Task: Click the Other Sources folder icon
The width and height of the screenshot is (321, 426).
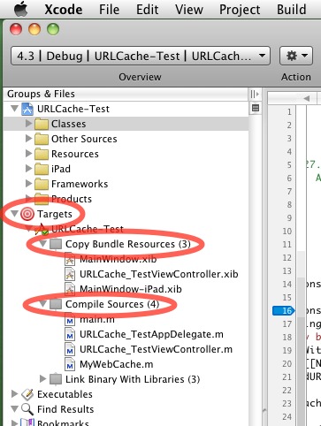Action: click(x=42, y=139)
